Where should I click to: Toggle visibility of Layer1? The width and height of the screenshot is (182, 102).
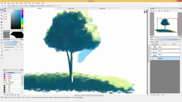click(151, 54)
